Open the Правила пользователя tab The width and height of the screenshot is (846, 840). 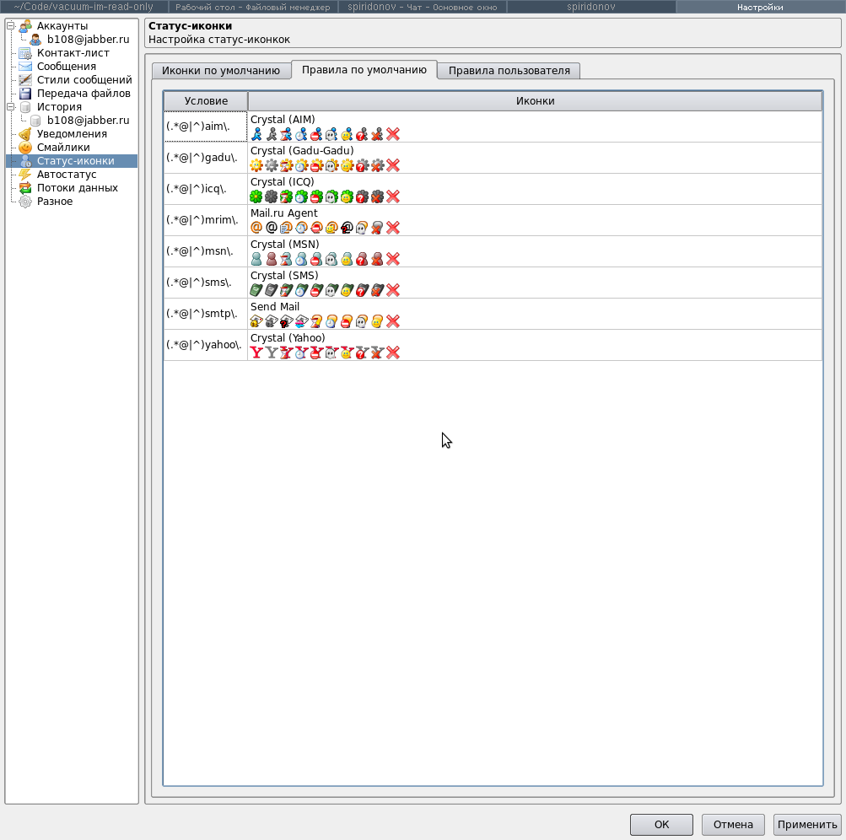(509, 71)
